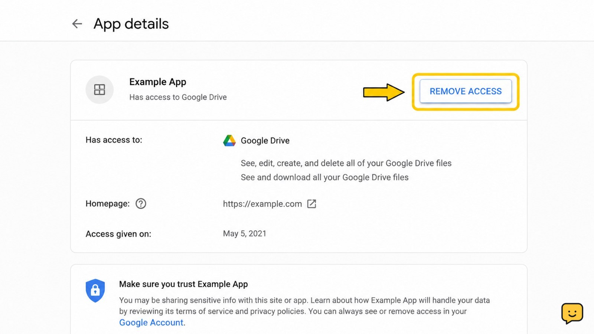Go back using the left arrow
Screen dimensions: 594x334
point(77,24)
